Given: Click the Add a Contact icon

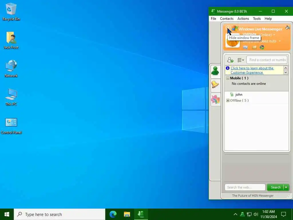Looking at the screenshot, I should coord(230,60).
